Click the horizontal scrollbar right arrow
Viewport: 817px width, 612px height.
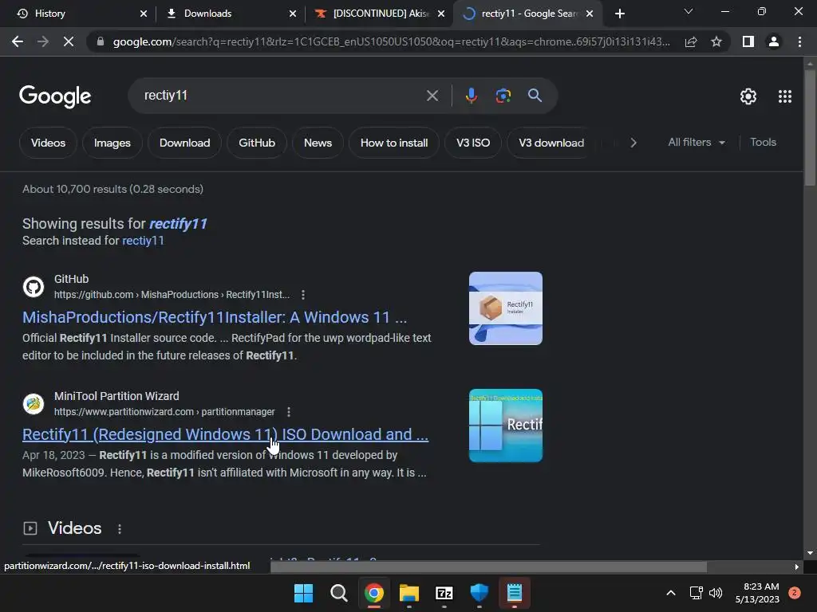[x=797, y=567]
